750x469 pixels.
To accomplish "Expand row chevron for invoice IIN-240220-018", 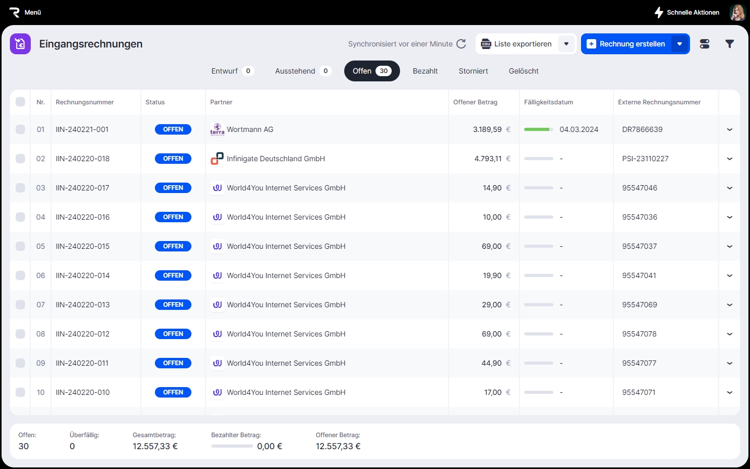I will [729, 159].
